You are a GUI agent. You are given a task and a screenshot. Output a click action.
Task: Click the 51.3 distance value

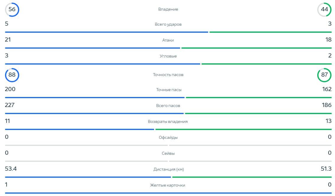click(x=326, y=169)
